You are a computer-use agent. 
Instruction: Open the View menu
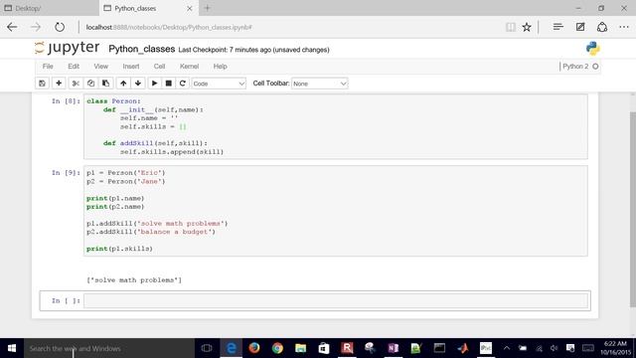point(101,67)
